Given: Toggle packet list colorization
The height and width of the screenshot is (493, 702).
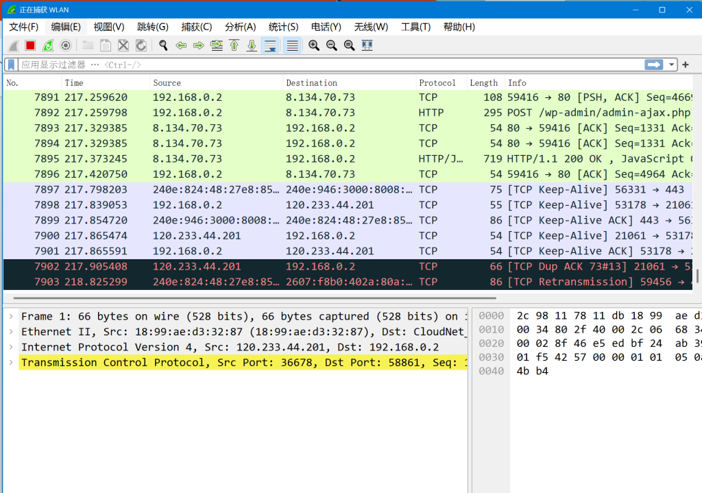Looking at the screenshot, I should (x=292, y=45).
